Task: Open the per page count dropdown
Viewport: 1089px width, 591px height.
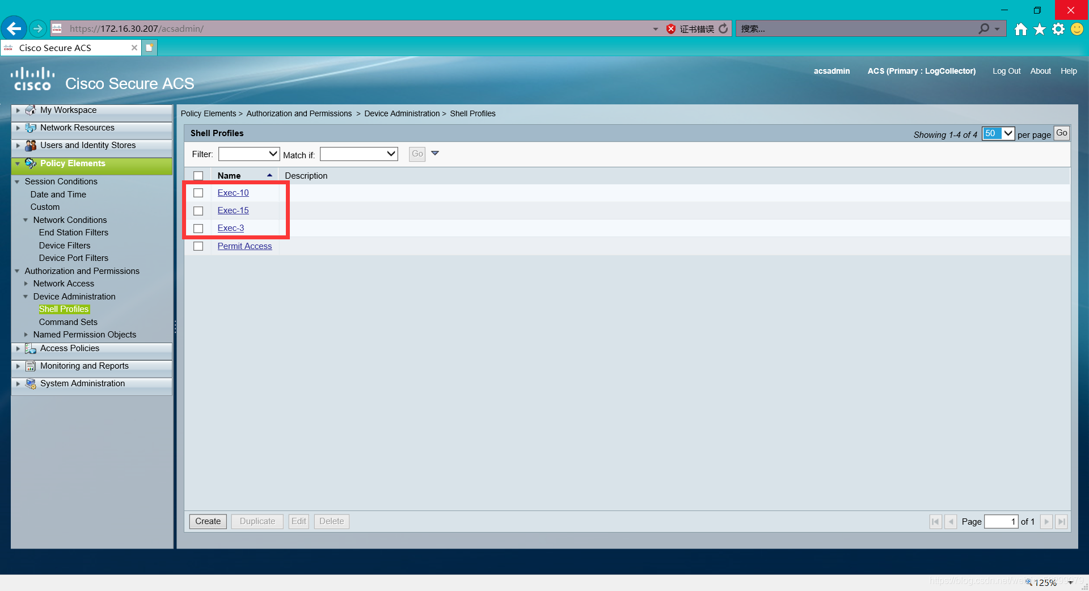Action: coord(998,133)
